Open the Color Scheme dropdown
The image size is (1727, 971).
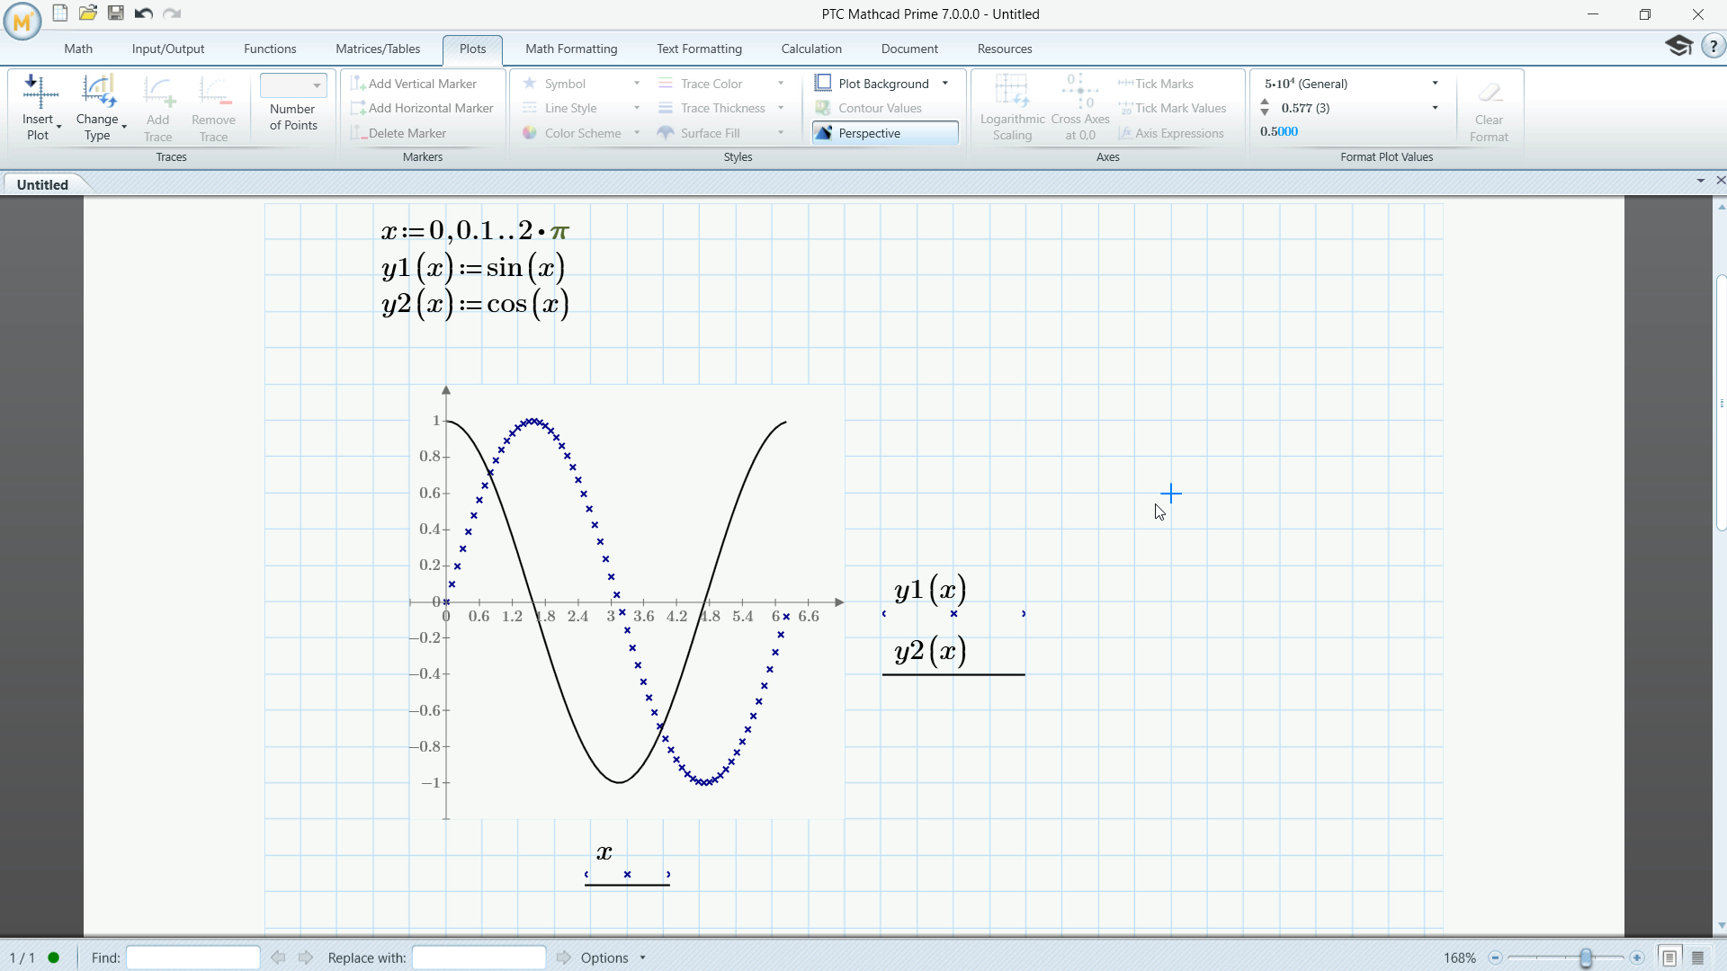coord(637,133)
